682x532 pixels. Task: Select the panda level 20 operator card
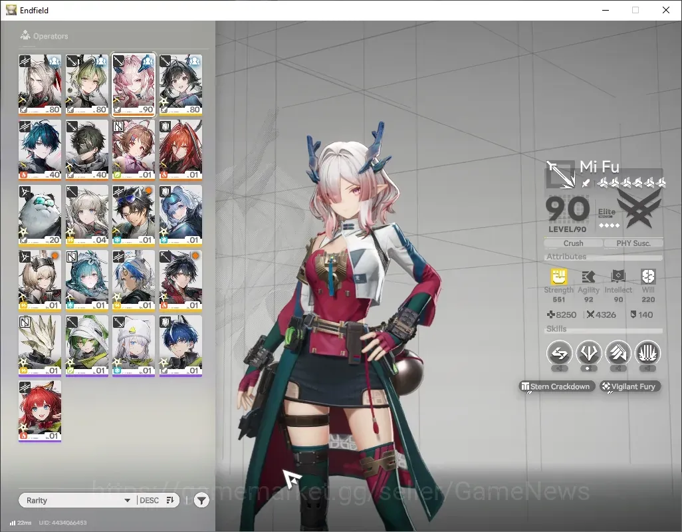click(40, 215)
